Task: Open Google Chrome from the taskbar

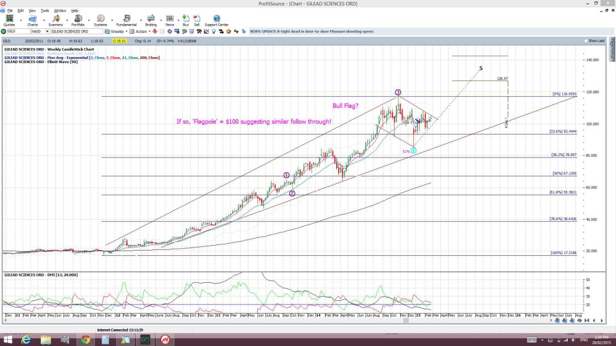Action: click(x=85, y=340)
